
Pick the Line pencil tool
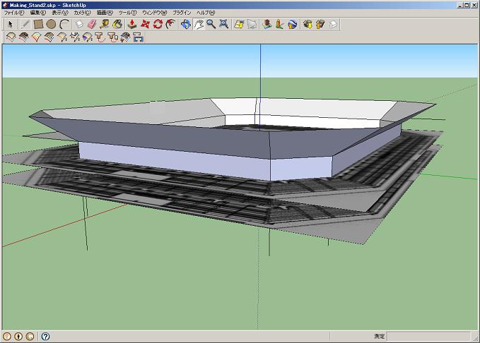pos(25,24)
